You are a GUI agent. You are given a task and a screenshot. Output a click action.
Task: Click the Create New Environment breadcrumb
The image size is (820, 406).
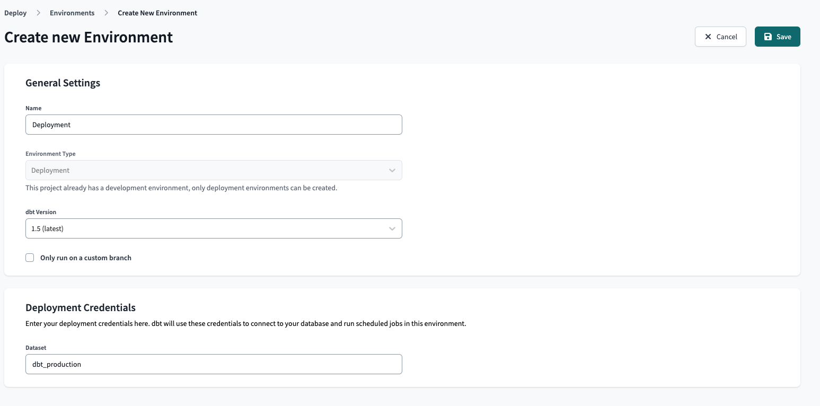[x=157, y=13]
